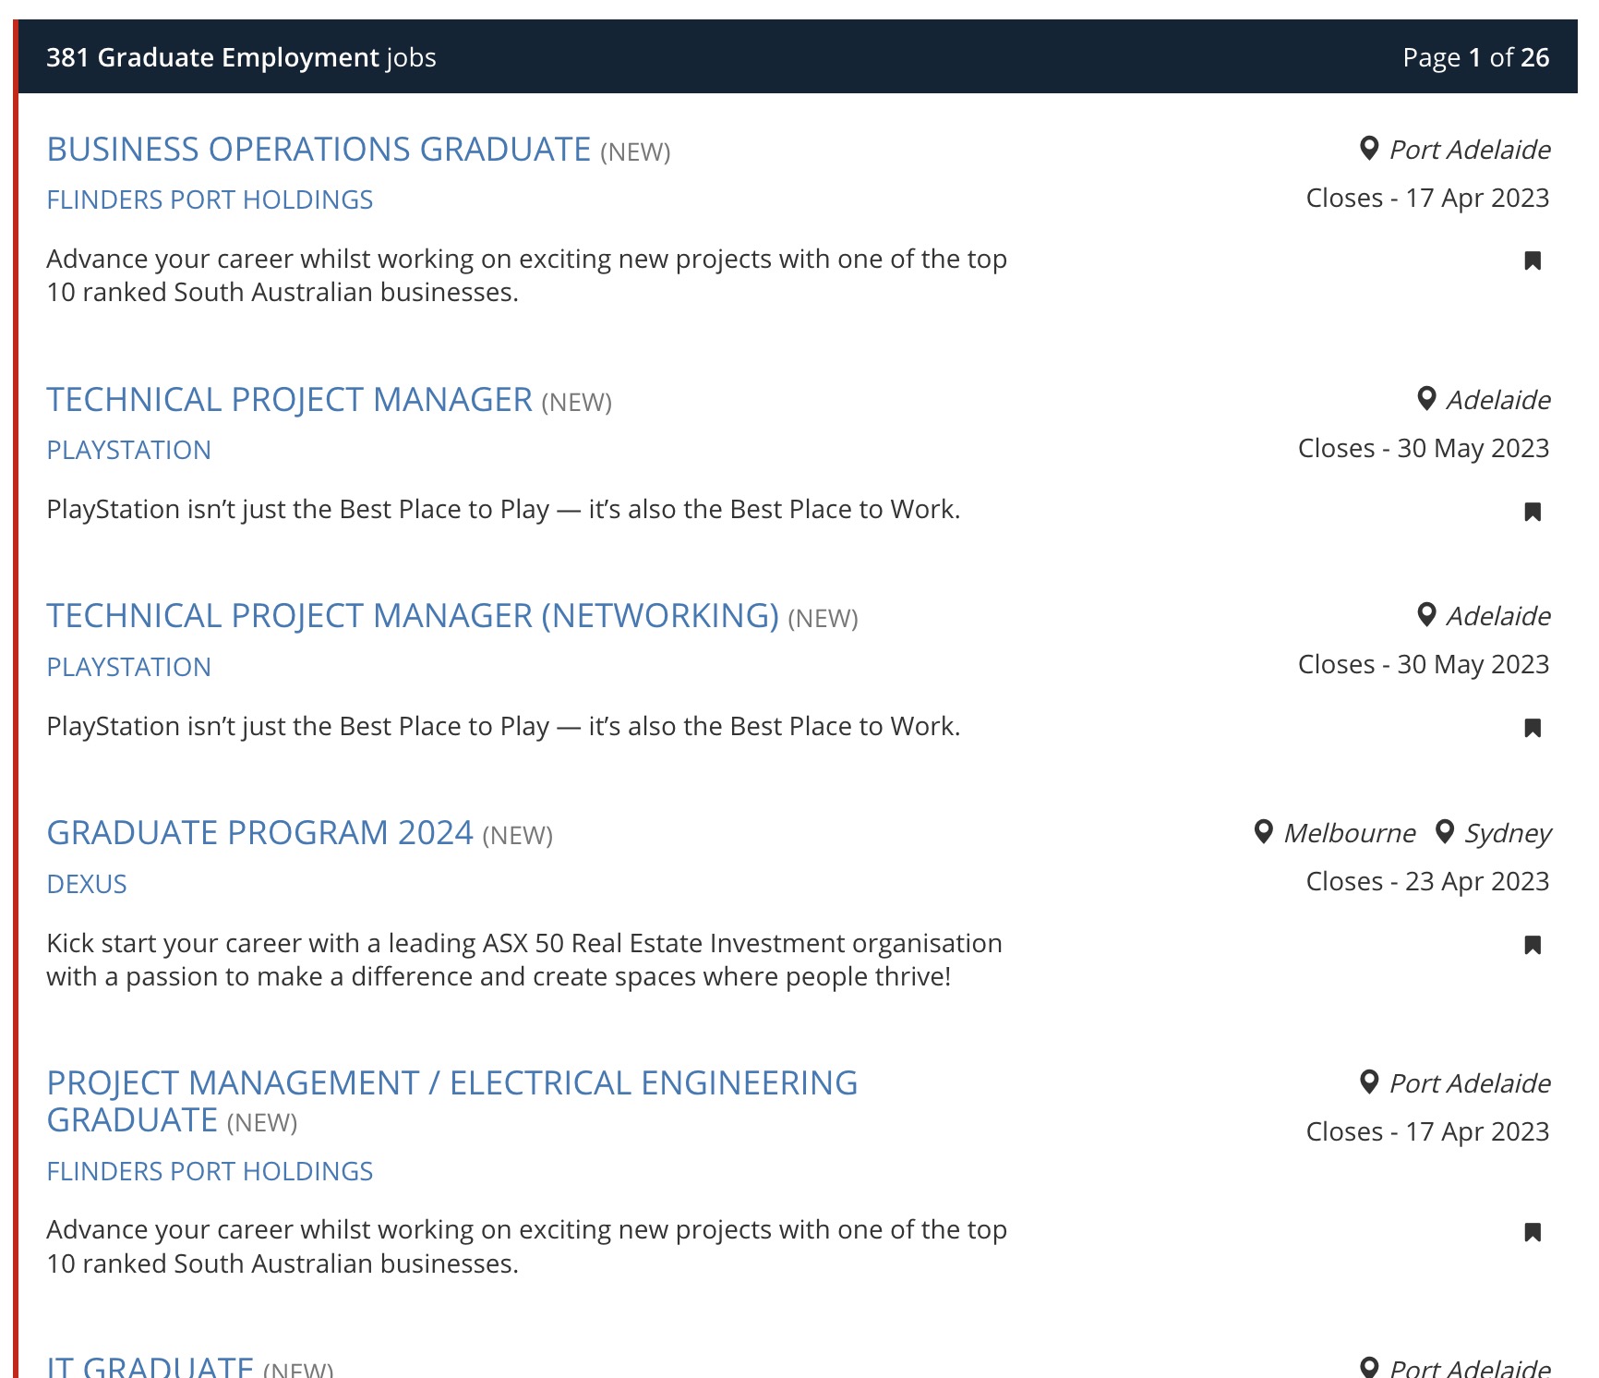This screenshot has width=1599, height=1378.
Task: View PlayStation employer under Networking listing
Action: (128, 667)
